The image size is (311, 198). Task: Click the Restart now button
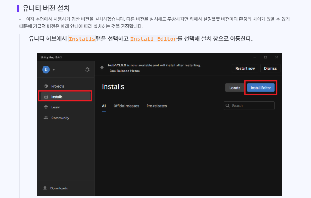coord(245,68)
